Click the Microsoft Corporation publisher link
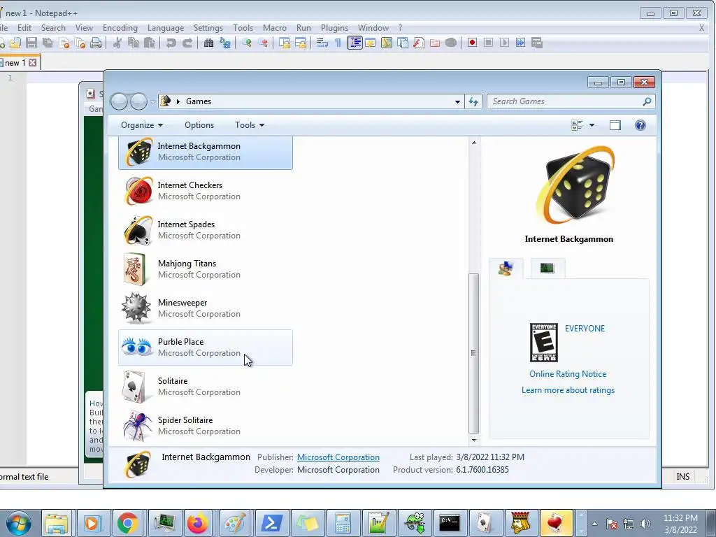Image resolution: width=716 pixels, height=537 pixels. [338, 457]
